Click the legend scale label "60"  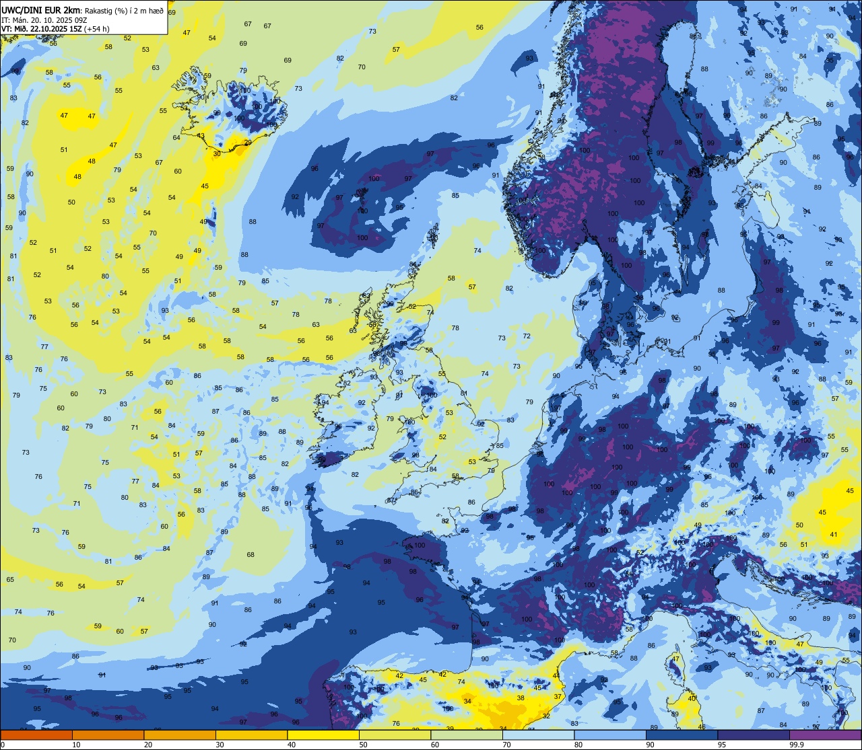coord(435,745)
